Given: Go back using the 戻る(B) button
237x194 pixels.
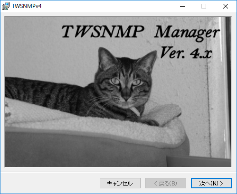Looking at the screenshot, I should [166, 183].
